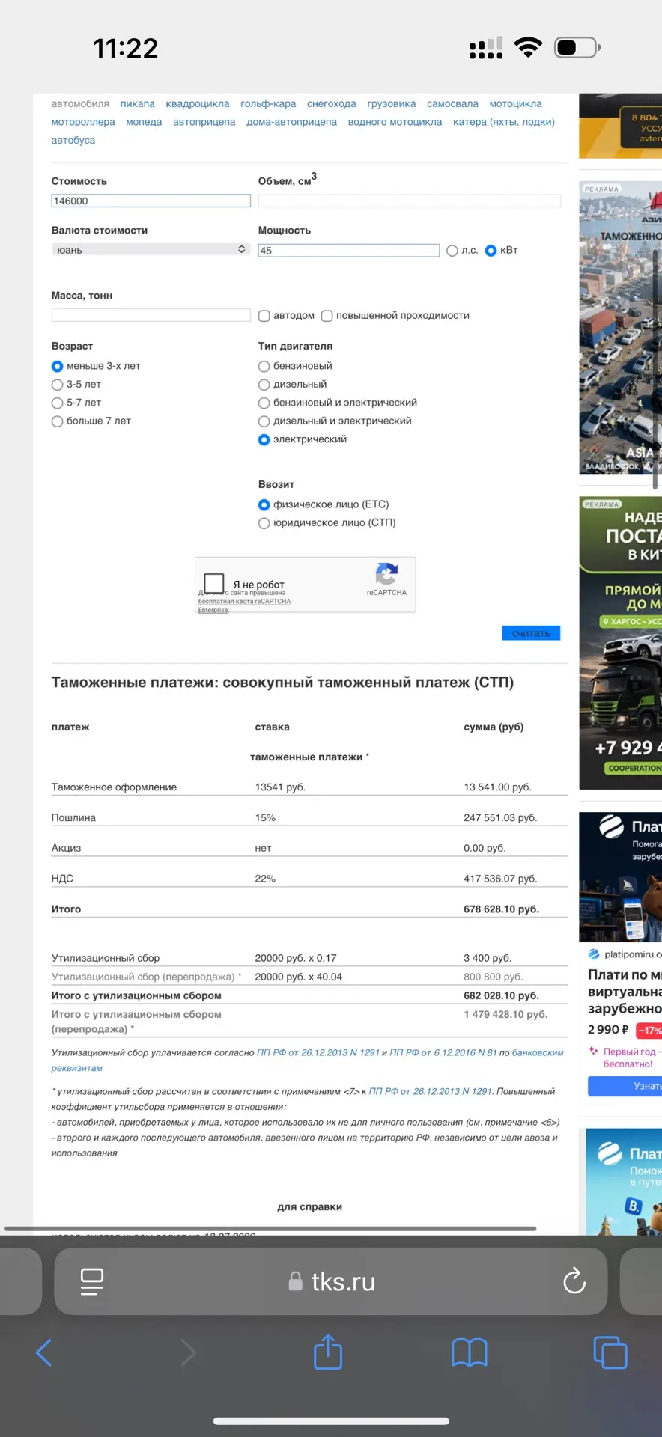Open the reader/page menu icon
The height and width of the screenshot is (1437, 662).
[x=92, y=1281]
